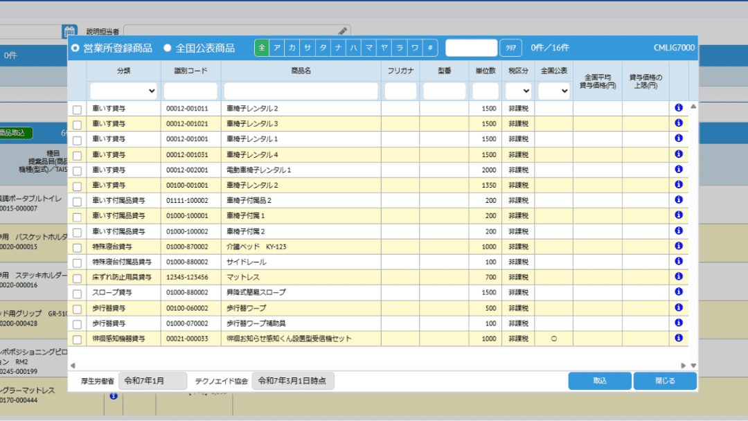Viewport: 748px width, 421px height.
Task: Open info for 歩行器ワープ補助具 row
Action: point(678,323)
